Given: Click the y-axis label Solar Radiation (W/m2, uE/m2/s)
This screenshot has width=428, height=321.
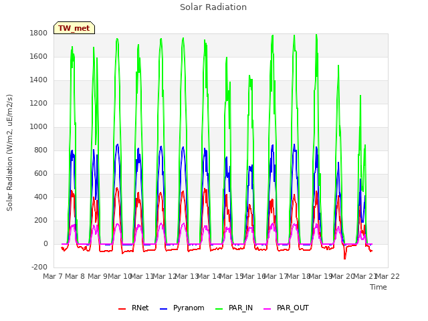Looking at the screenshot, I should click(9, 152).
